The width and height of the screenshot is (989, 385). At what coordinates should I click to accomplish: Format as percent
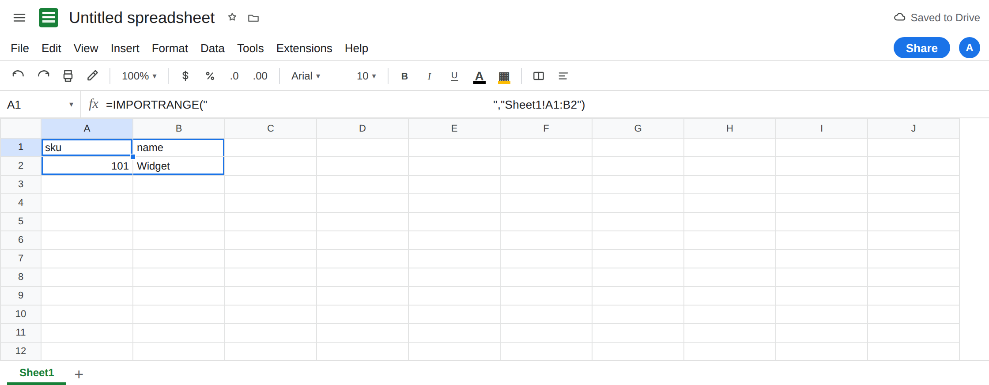coord(210,76)
